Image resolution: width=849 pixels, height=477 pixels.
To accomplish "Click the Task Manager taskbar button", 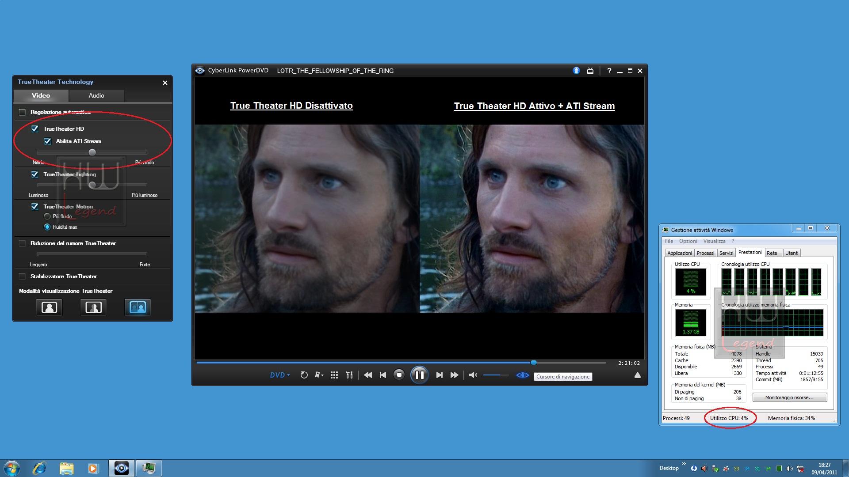I will [149, 468].
